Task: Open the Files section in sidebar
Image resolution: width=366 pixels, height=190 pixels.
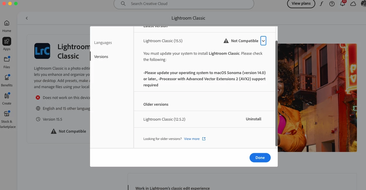Action: (x=7, y=62)
